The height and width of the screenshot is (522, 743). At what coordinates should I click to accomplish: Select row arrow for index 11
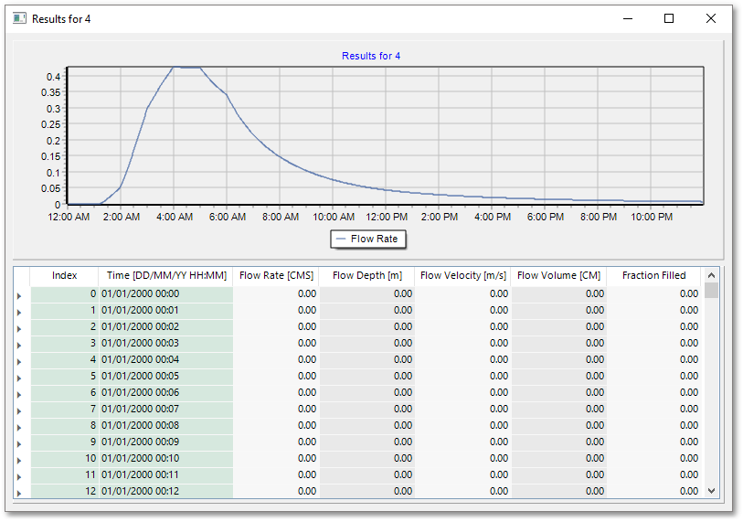click(20, 477)
